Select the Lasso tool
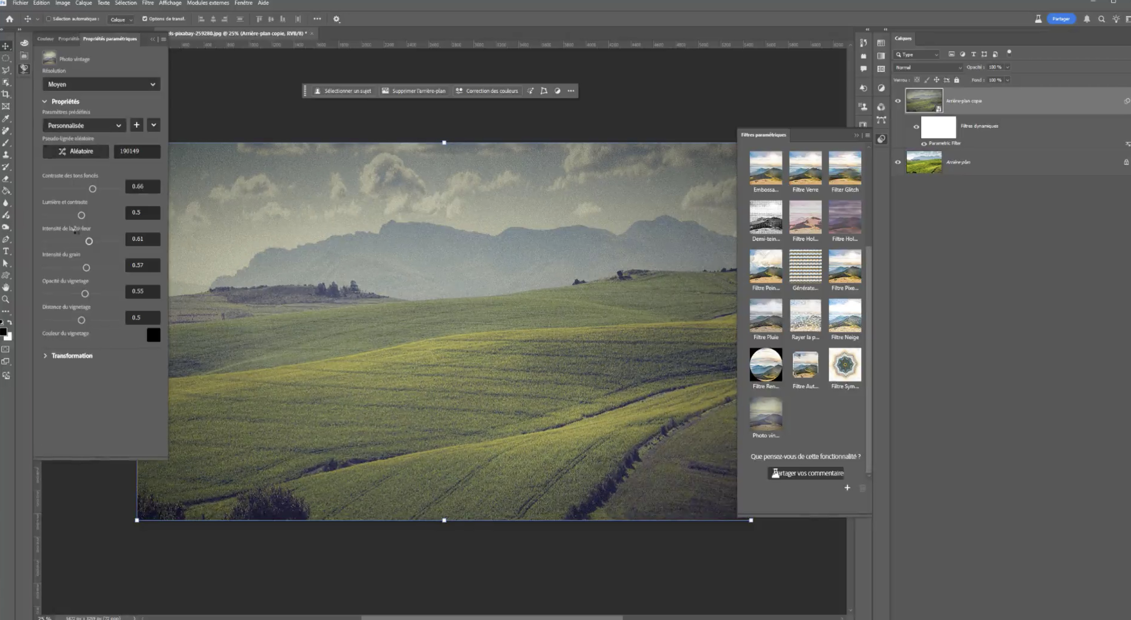Image resolution: width=1131 pixels, height=620 pixels. coord(6,70)
